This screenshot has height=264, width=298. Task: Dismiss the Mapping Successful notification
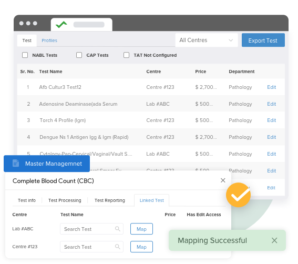tap(274, 240)
